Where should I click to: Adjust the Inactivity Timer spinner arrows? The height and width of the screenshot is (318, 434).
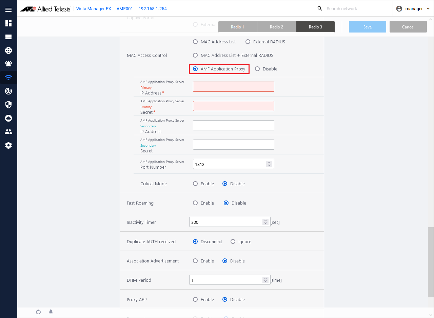tap(265, 222)
